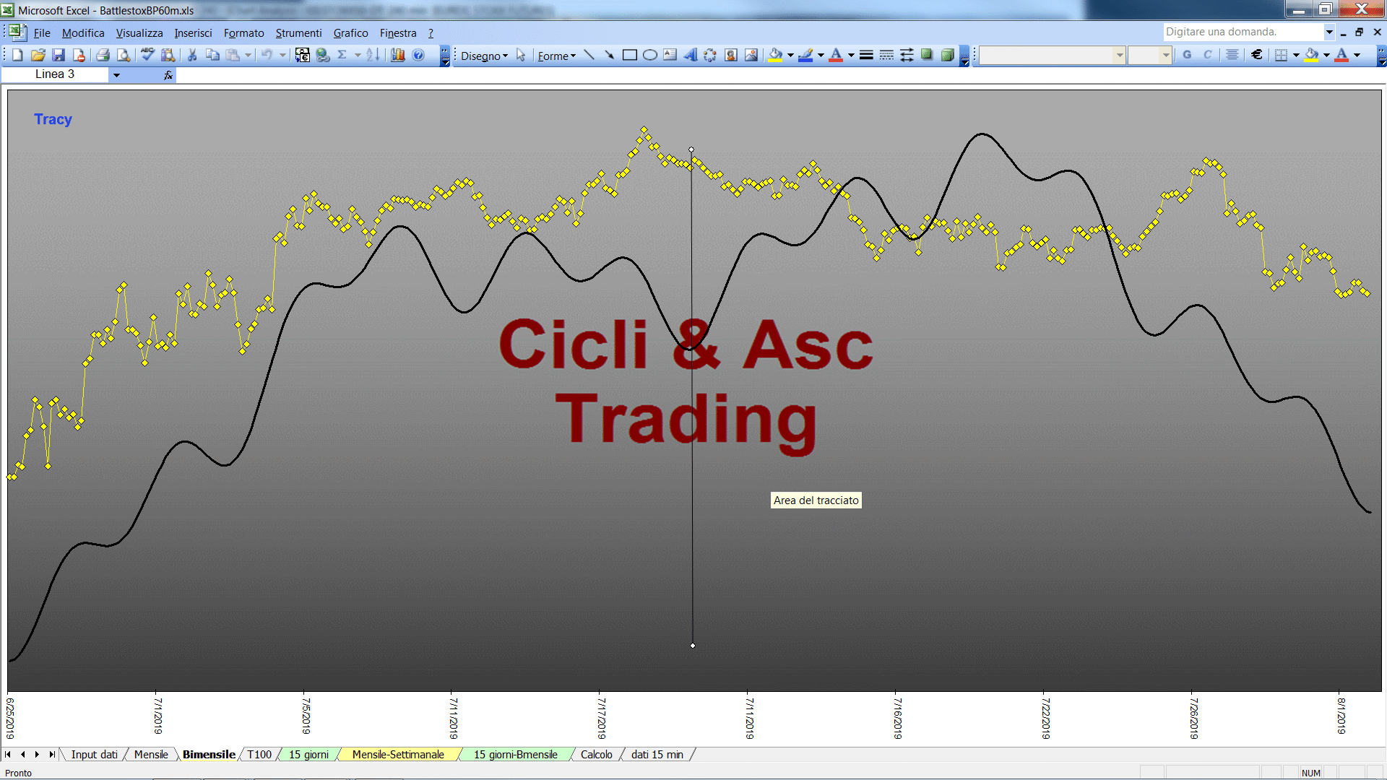Select the Arrow drawing tool
The image size is (1387, 780).
609,56
